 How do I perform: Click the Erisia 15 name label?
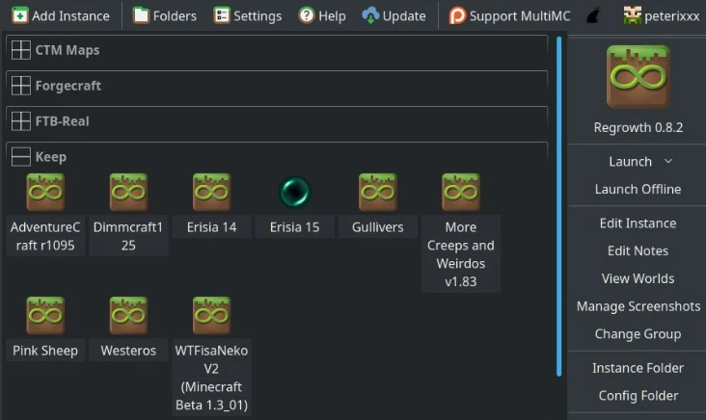[x=294, y=227]
